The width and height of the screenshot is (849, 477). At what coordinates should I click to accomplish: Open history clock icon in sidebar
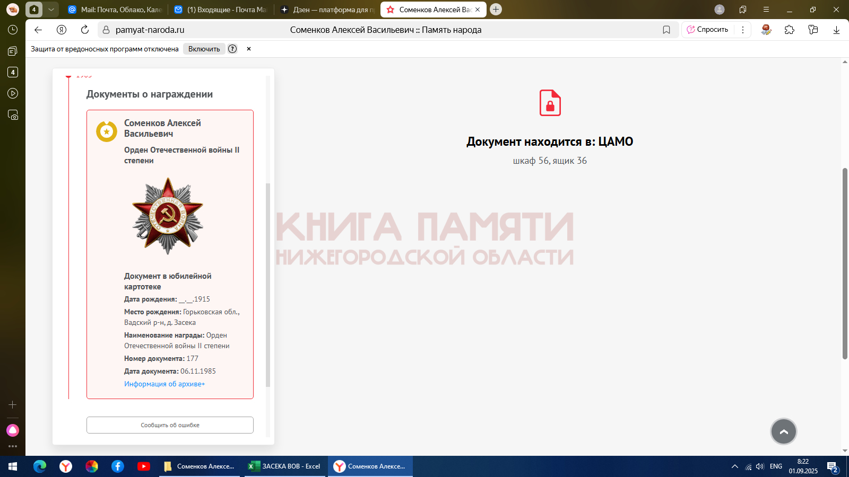13,30
